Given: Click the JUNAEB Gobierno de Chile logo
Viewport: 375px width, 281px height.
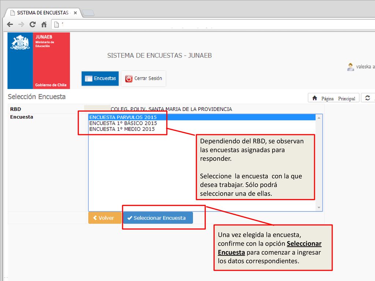Looking at the screenshot, I should click(x=39, y=61).
